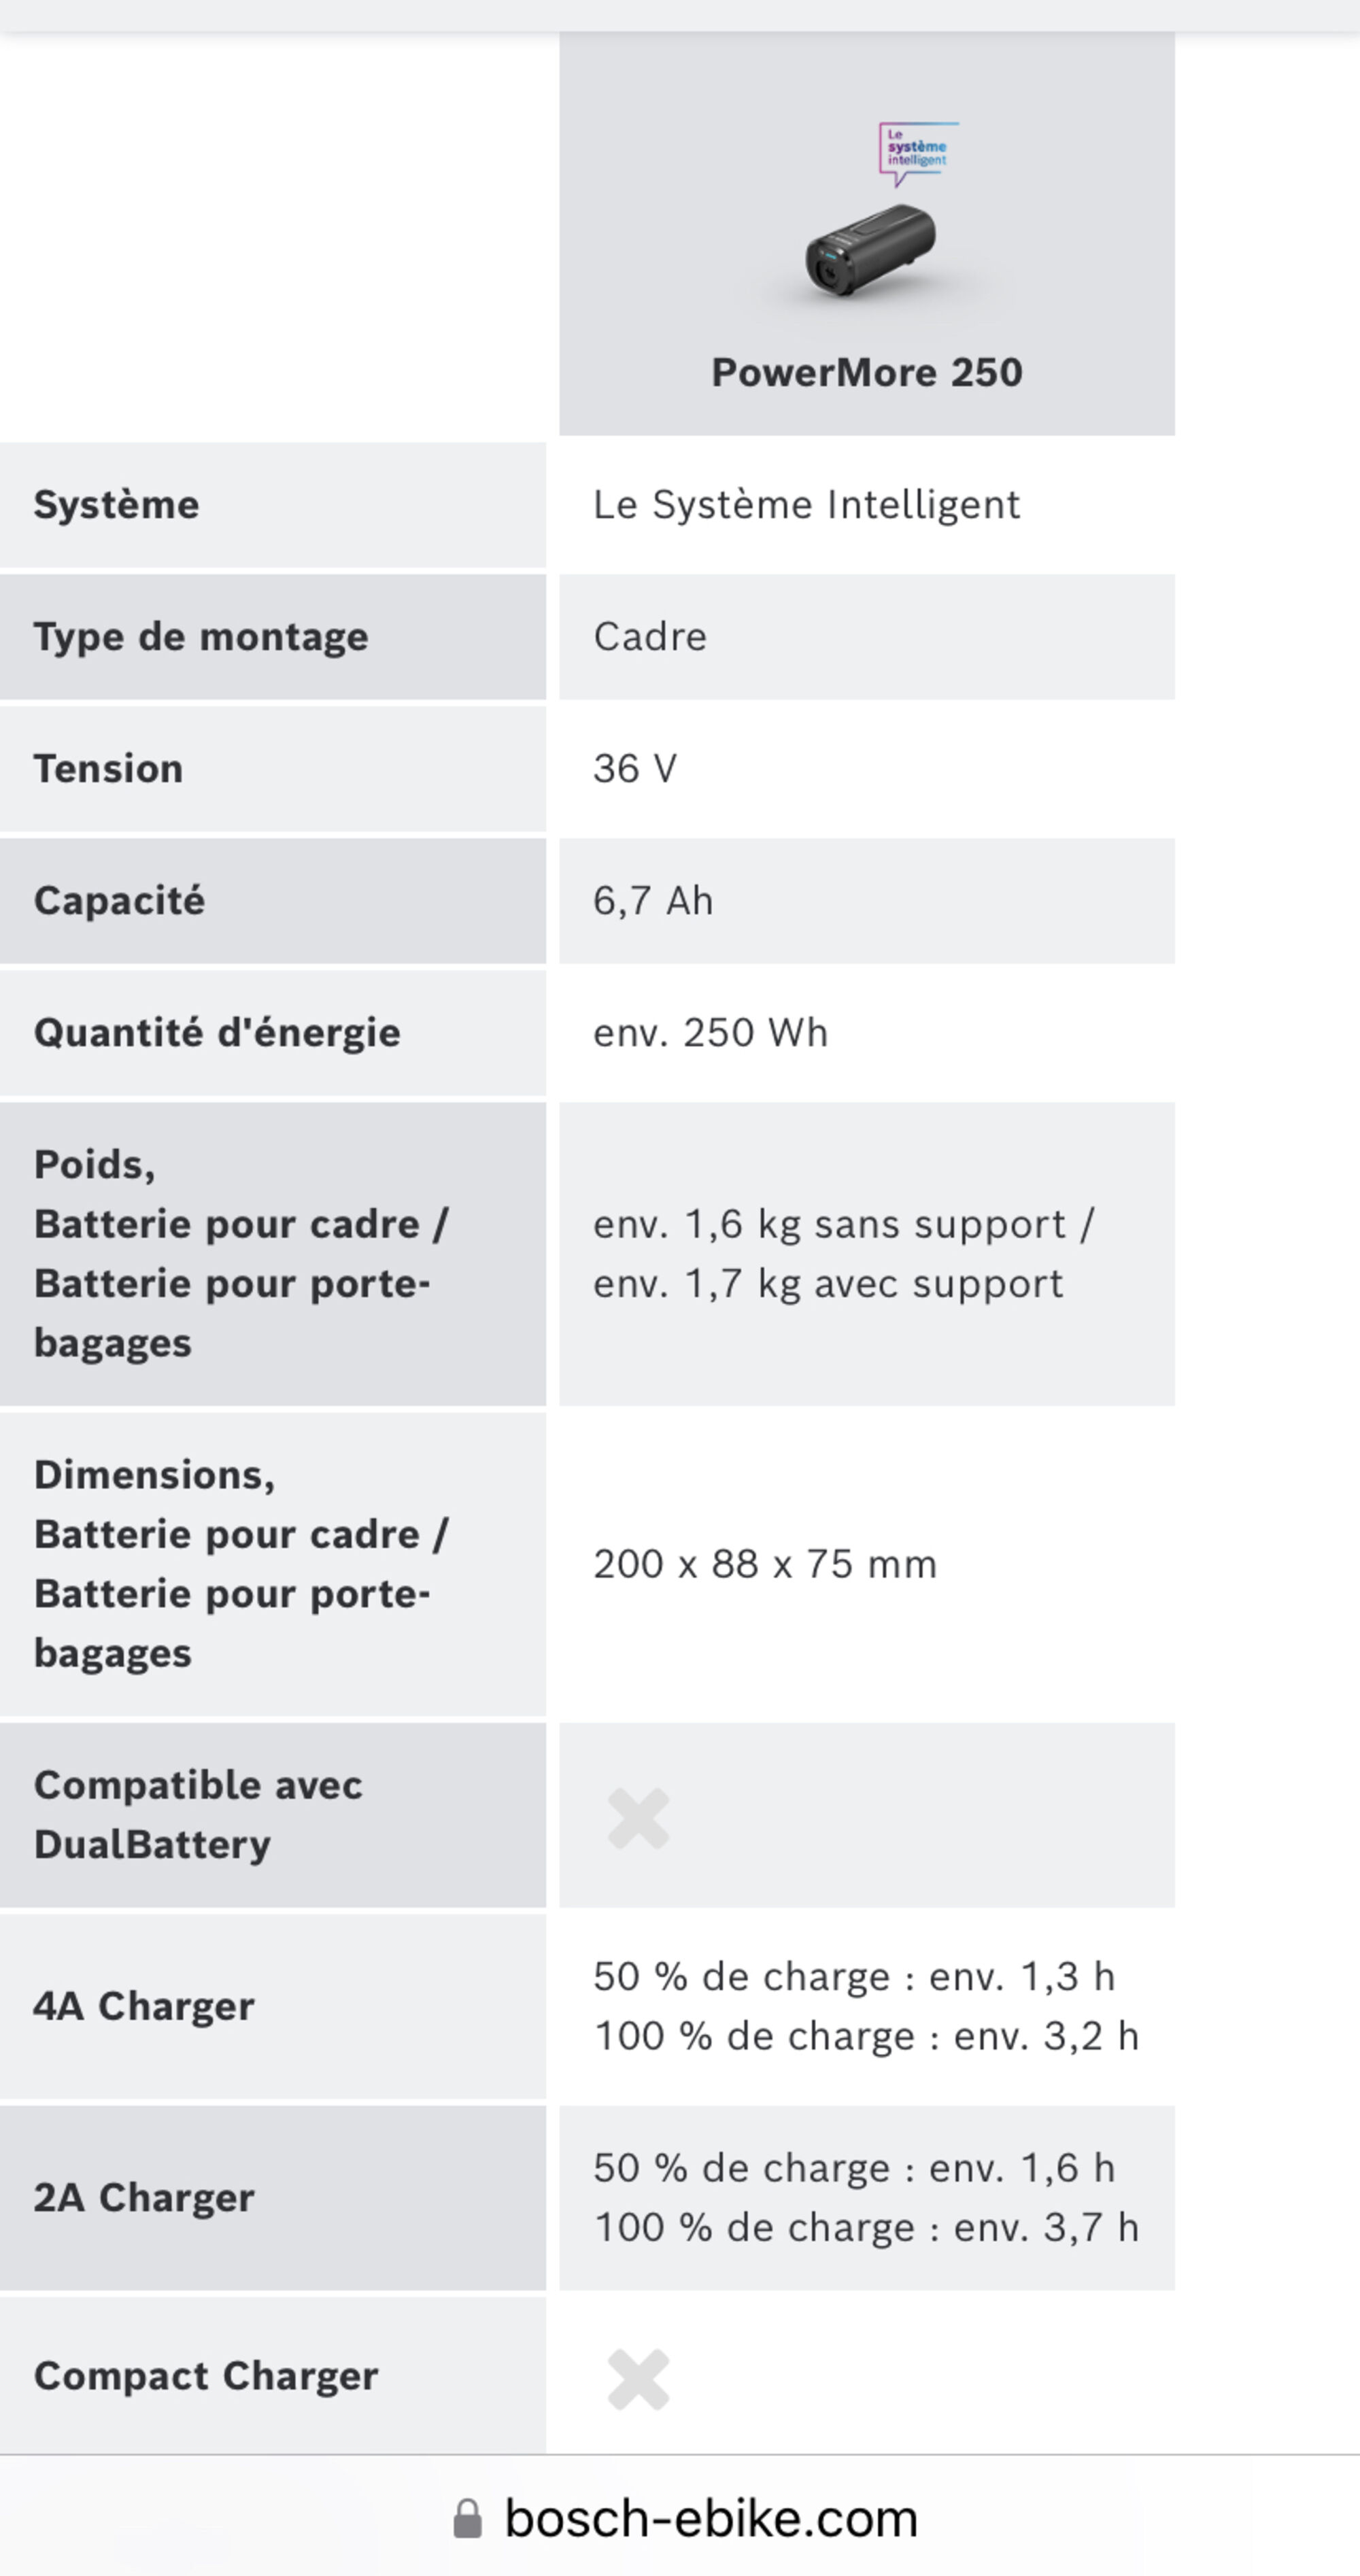Tap the Tension row label
The height and width of the screenshot is (2576, 1360).
(109, 769)
